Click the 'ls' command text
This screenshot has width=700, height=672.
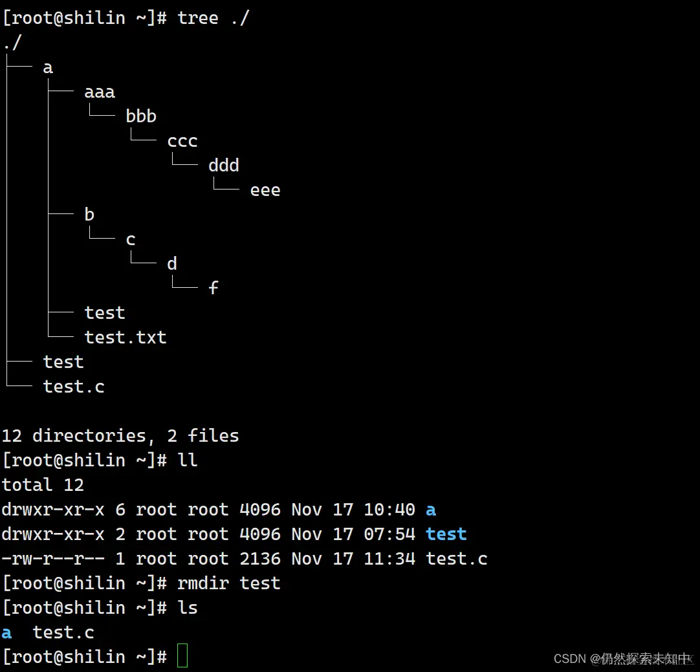pos(188,608)
